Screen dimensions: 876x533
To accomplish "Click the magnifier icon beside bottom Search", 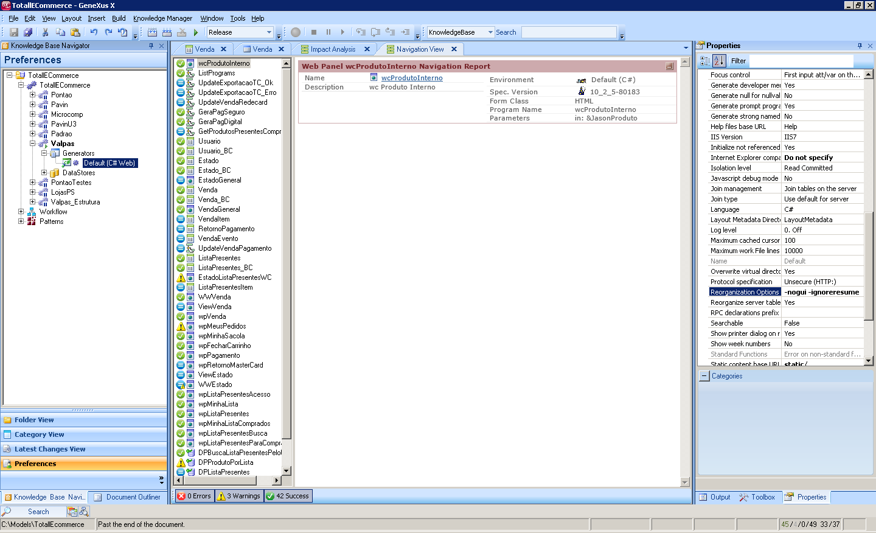I will (x=7, y=512).
